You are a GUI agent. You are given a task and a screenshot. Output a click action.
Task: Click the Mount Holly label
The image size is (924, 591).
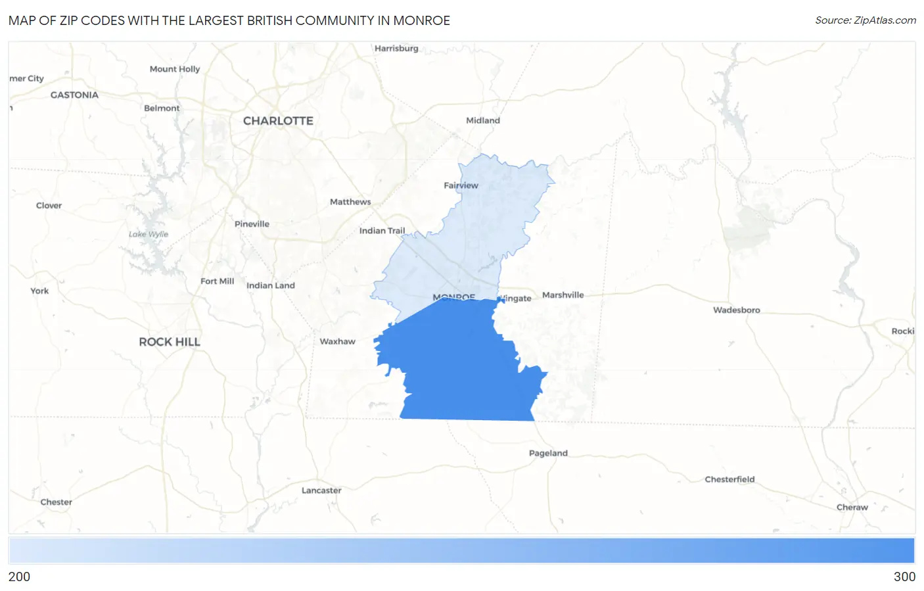click(175, 69)
